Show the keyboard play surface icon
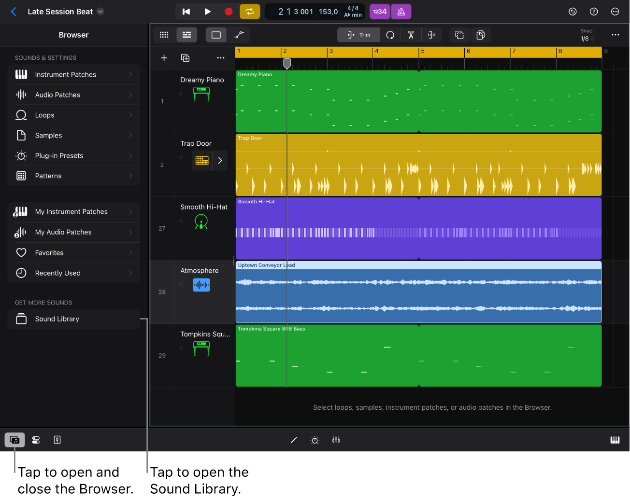Viewport: 630px width, 500px height. [615, 440]
